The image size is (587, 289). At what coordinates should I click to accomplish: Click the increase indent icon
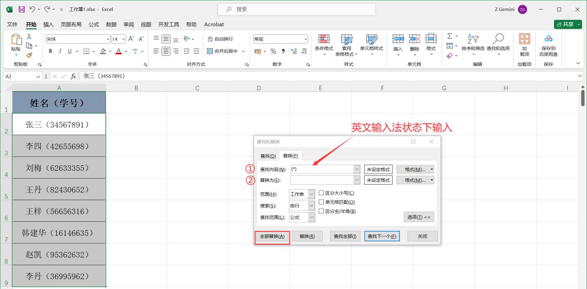point(196,51)
